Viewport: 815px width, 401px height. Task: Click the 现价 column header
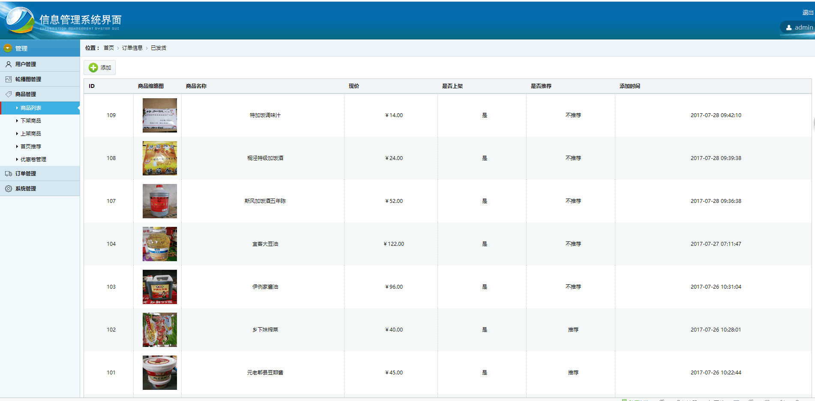(354, 86)
